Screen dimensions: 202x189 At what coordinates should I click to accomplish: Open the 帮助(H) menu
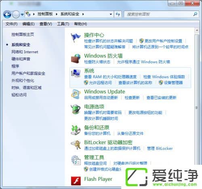(80, 24)
